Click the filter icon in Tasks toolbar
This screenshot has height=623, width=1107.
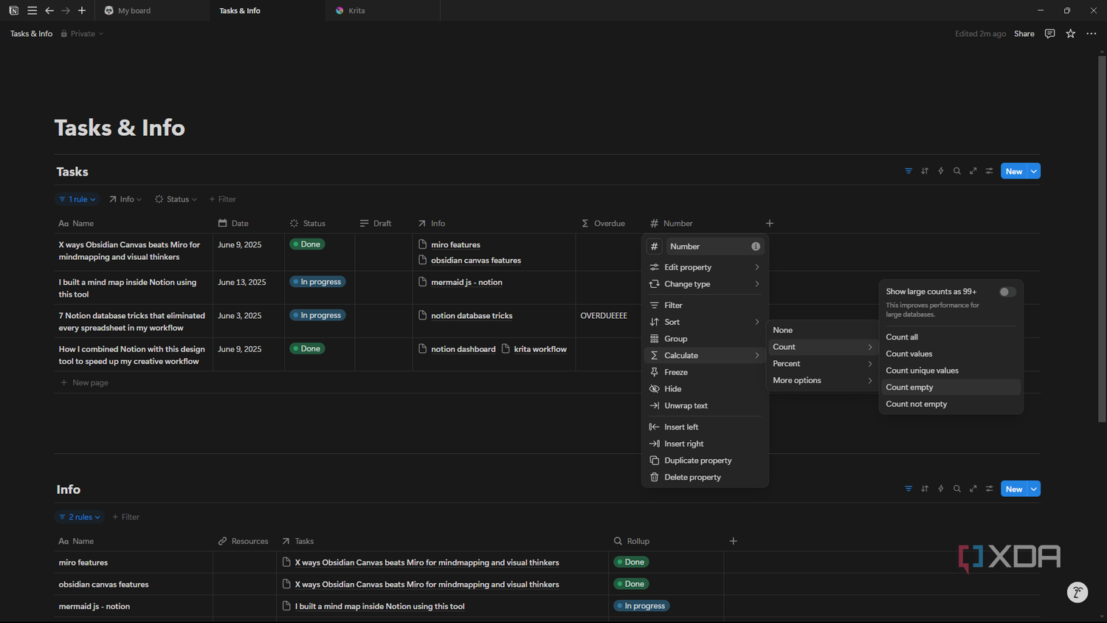(x=908, y=171)
